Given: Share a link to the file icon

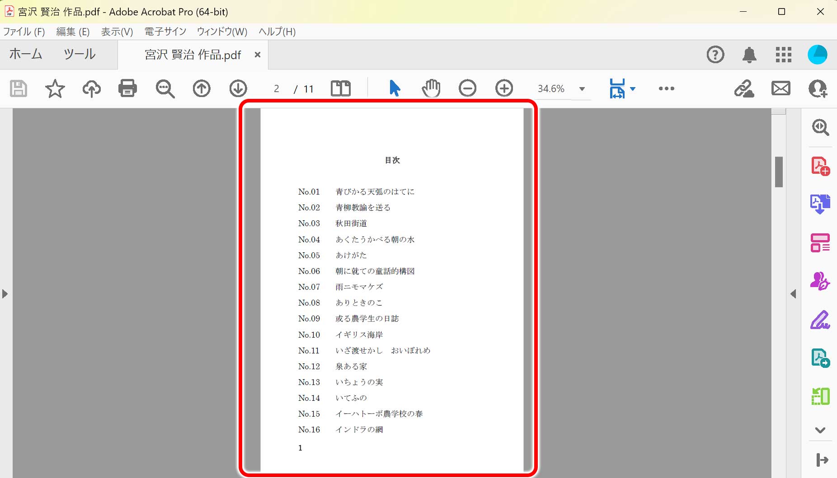Looking at the screenshot, I should pos(744,88).
